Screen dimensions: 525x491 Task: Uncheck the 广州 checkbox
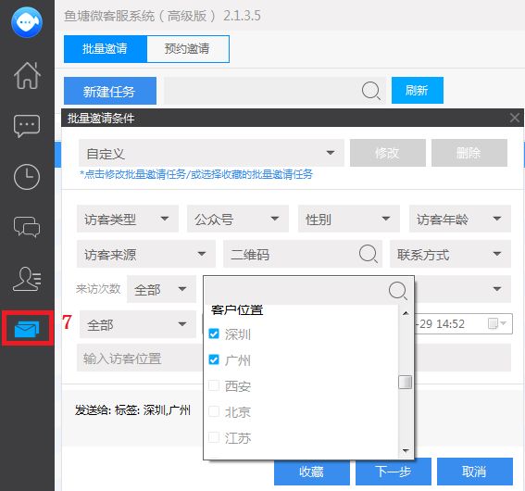tap(214, 359)
